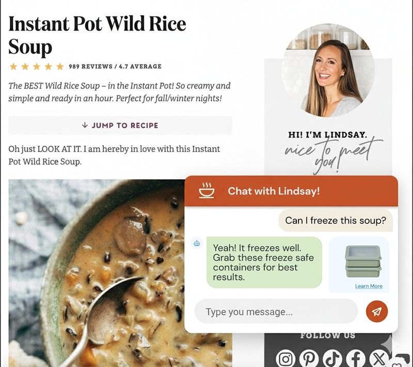The image size is (413, 367).
Task: Open the X (Twitter) social icon
Action: click(x=378, y=359)
